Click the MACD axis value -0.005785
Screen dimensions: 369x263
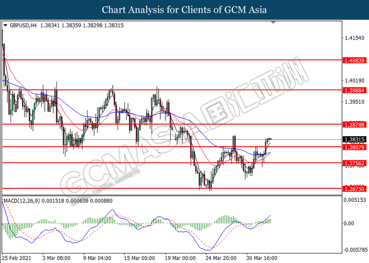(356, 249)
